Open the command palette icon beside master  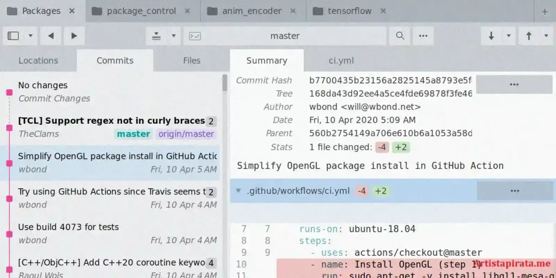[x=194, y=36]
